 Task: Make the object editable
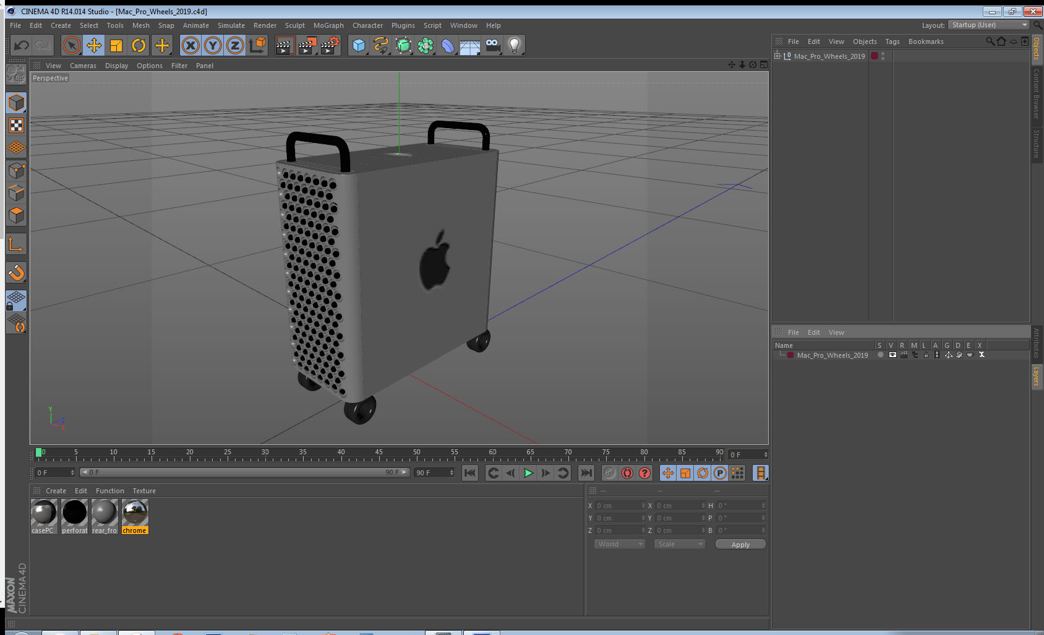tap(16, 74)
